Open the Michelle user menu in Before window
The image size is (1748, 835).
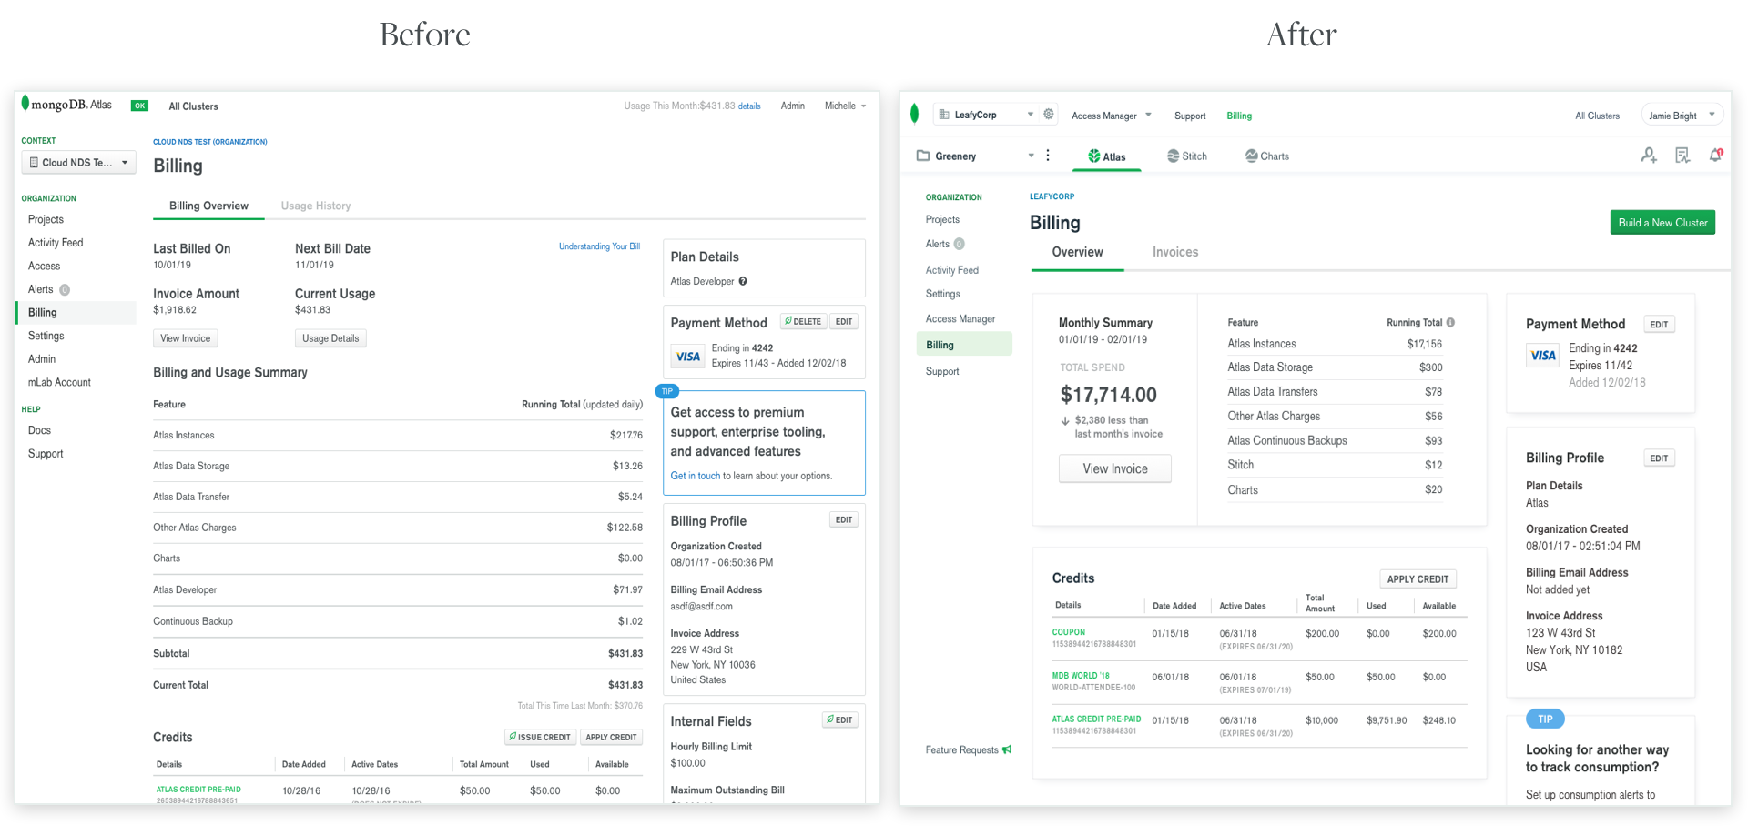[x=845, y=106]
